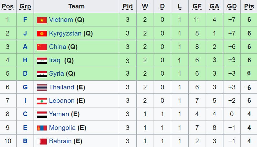Click the Pts column header

[x=249, y=6]
